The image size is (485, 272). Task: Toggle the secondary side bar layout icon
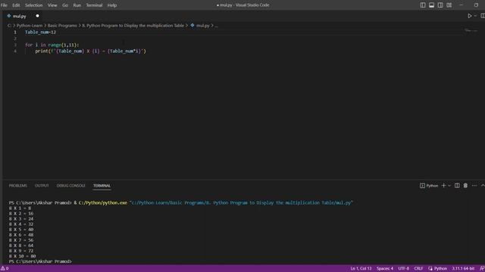coord(440,5)
